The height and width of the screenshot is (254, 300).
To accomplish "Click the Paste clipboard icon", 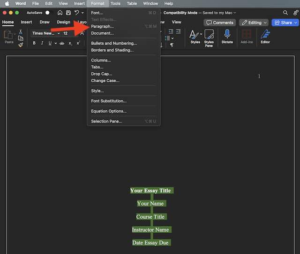I will pyautogui.click(x=8, y=35).
